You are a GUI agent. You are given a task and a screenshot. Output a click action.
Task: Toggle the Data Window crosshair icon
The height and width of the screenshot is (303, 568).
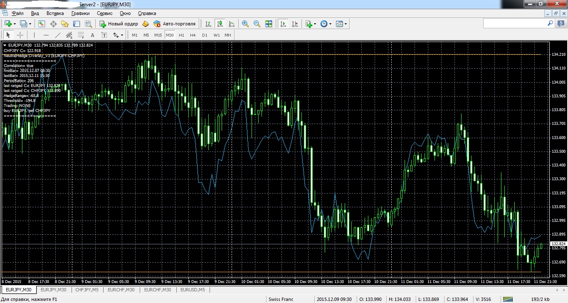coord(53,24)
